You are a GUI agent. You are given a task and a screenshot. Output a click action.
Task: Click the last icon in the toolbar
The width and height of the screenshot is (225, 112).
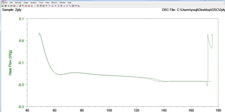tap(79, 6)
